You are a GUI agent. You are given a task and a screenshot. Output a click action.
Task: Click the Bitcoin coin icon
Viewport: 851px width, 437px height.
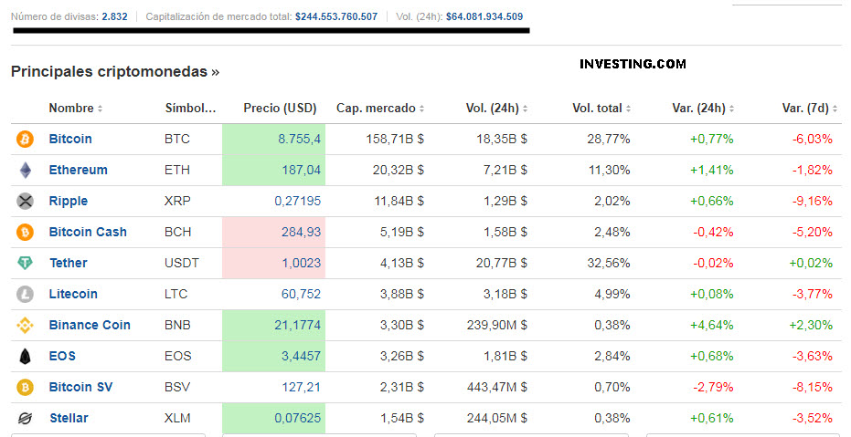(25, 140)
